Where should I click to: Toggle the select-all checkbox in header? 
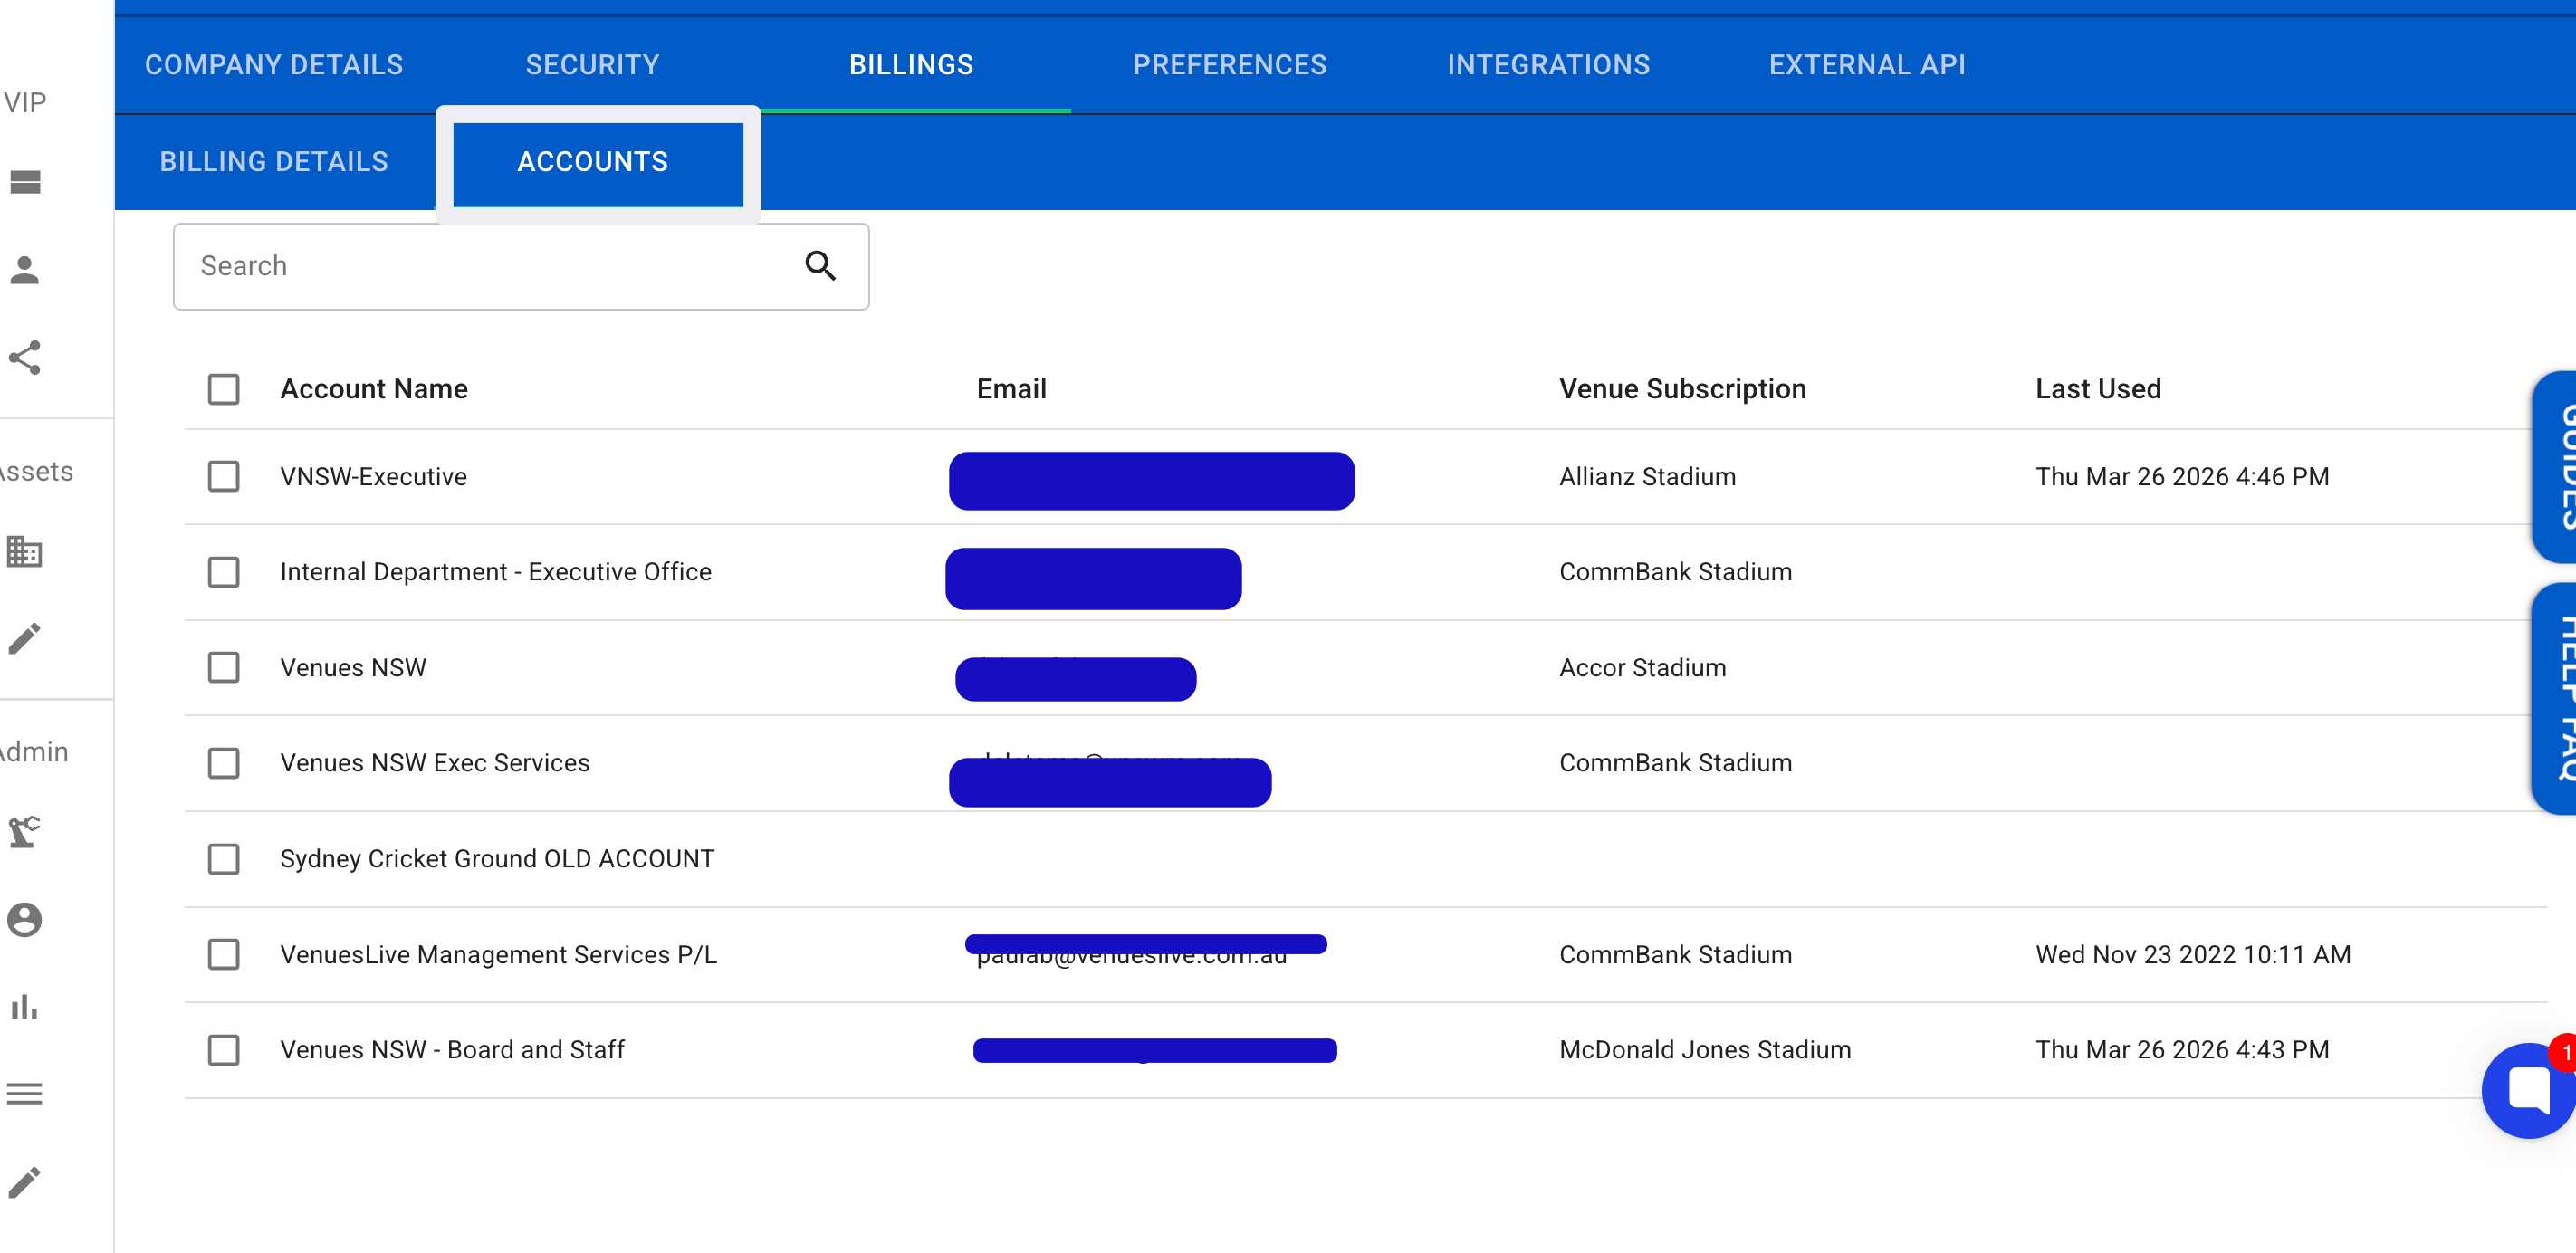223,389
